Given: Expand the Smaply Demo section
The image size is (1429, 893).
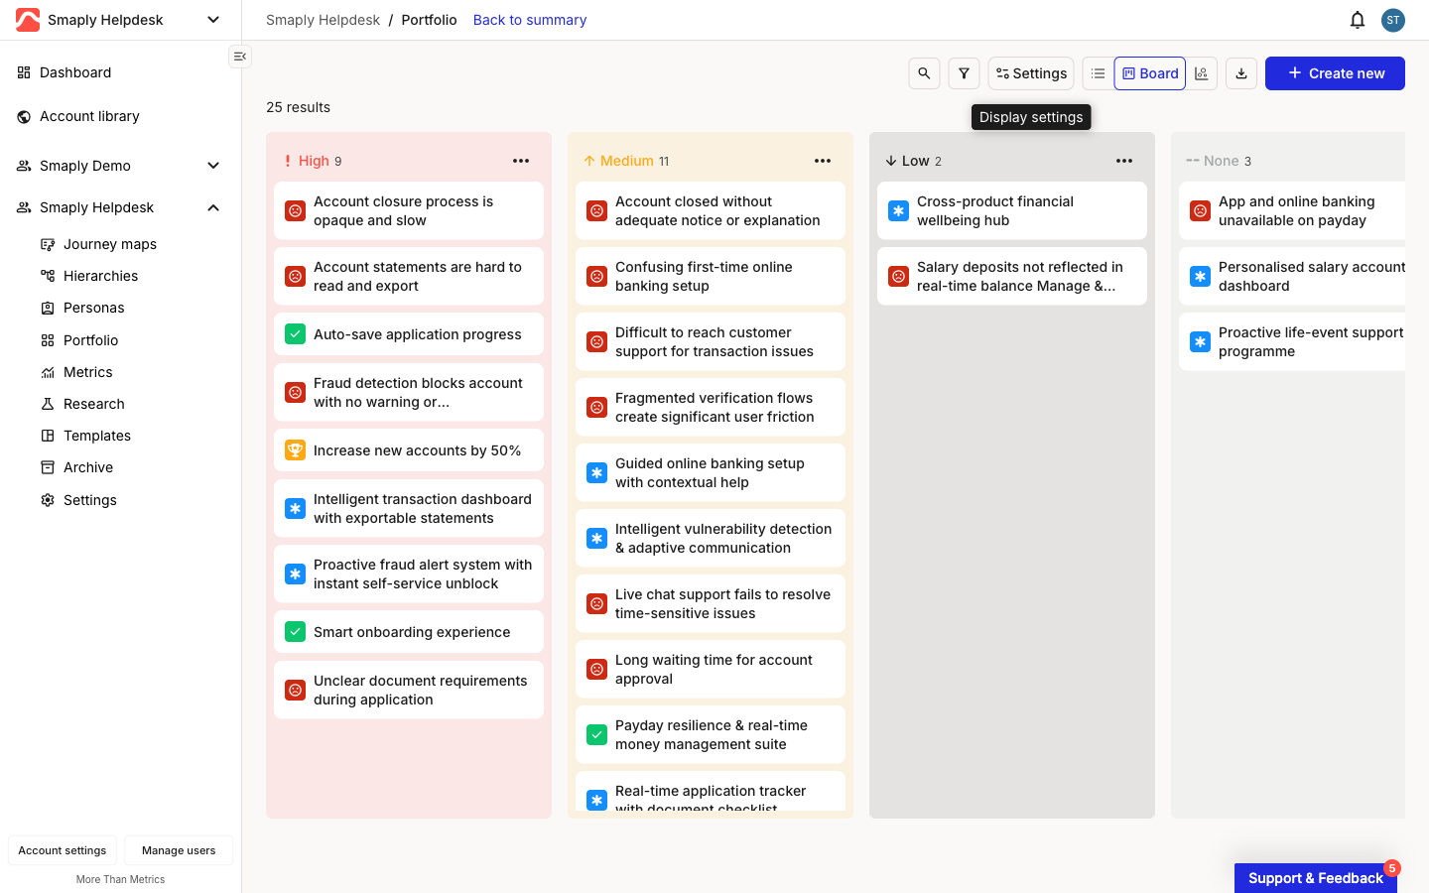Looking at the screenshot, I should tap(213, 166).
